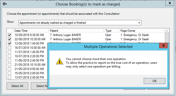Check the 11/07/2018 1:40:00 PM booking
The width and height of the screenshot is (176, 96).
coord(10,52)
